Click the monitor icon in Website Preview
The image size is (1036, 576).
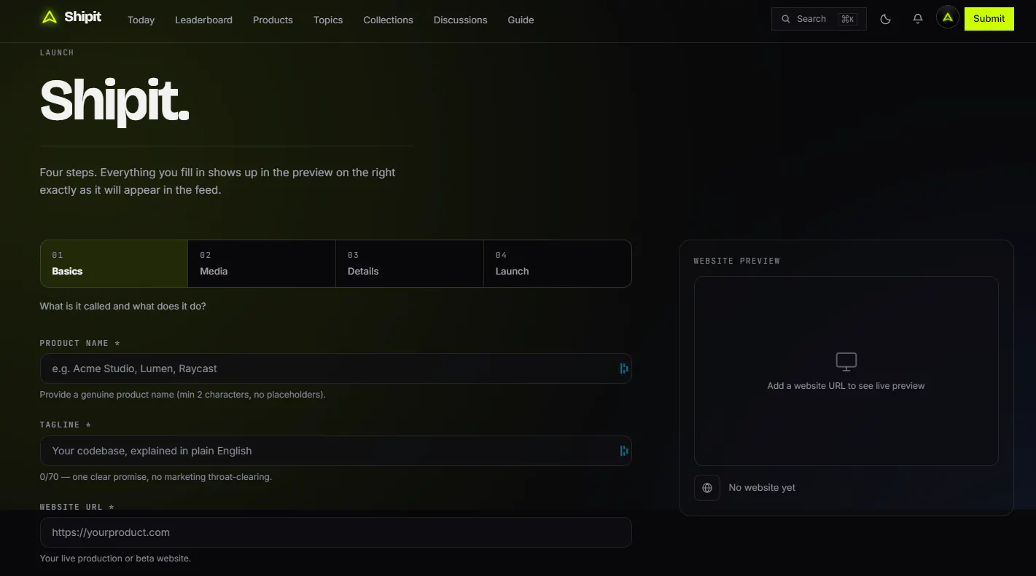click(846, 361)
